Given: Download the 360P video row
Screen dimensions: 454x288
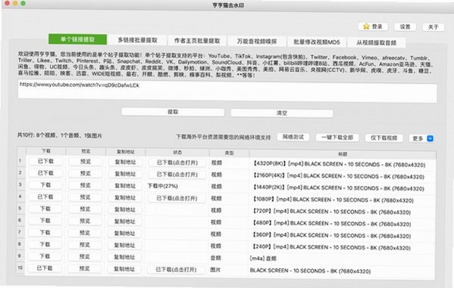Looking at the screenshot, I should 45,232.
